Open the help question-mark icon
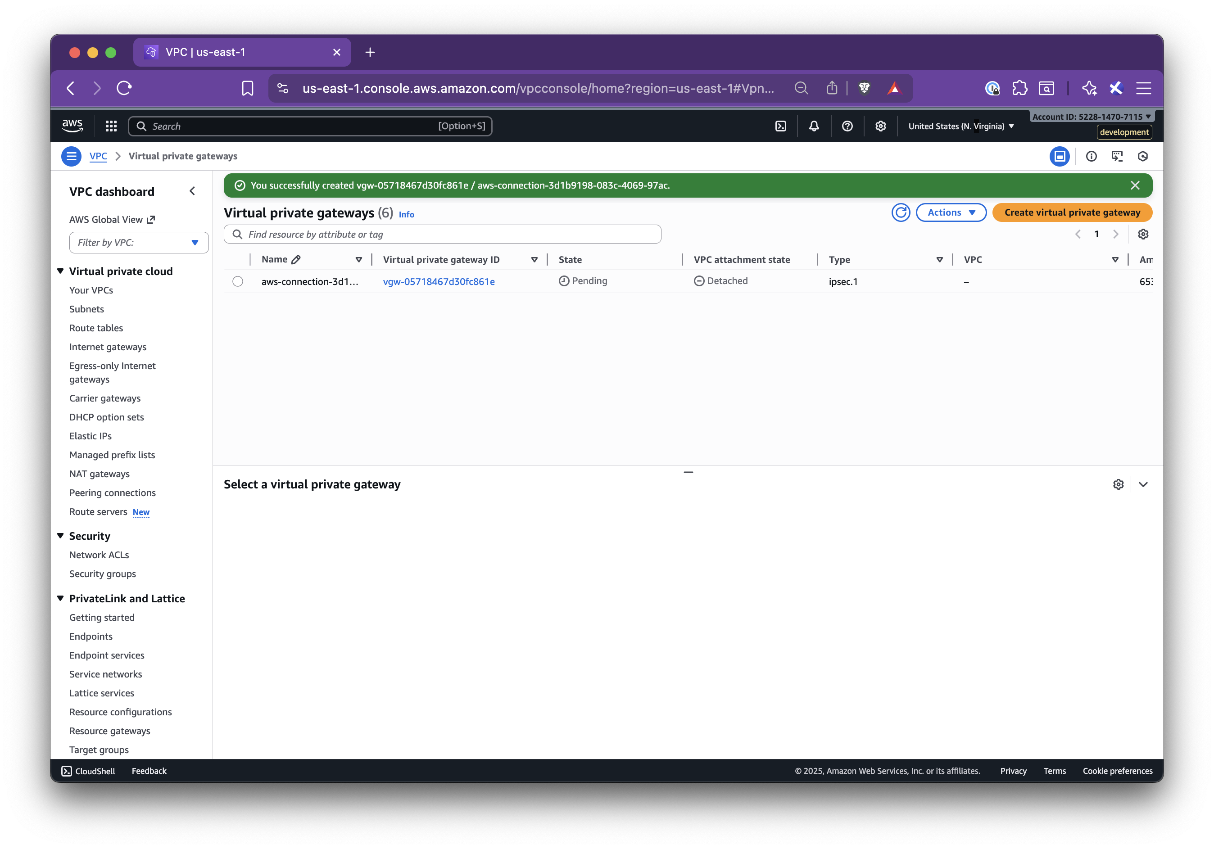1214x849 pixels. coord(847,126)
